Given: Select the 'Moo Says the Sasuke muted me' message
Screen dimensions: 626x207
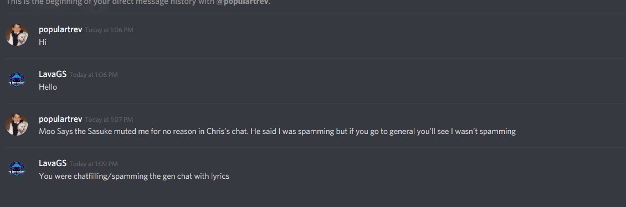Looking at the screenshot, I should (x=277, y=131).
